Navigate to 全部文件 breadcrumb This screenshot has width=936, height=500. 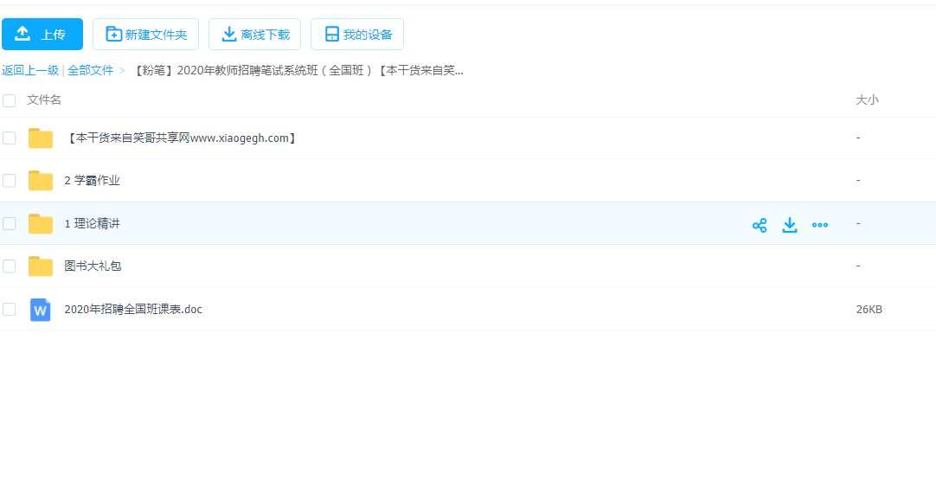(90, 70)
